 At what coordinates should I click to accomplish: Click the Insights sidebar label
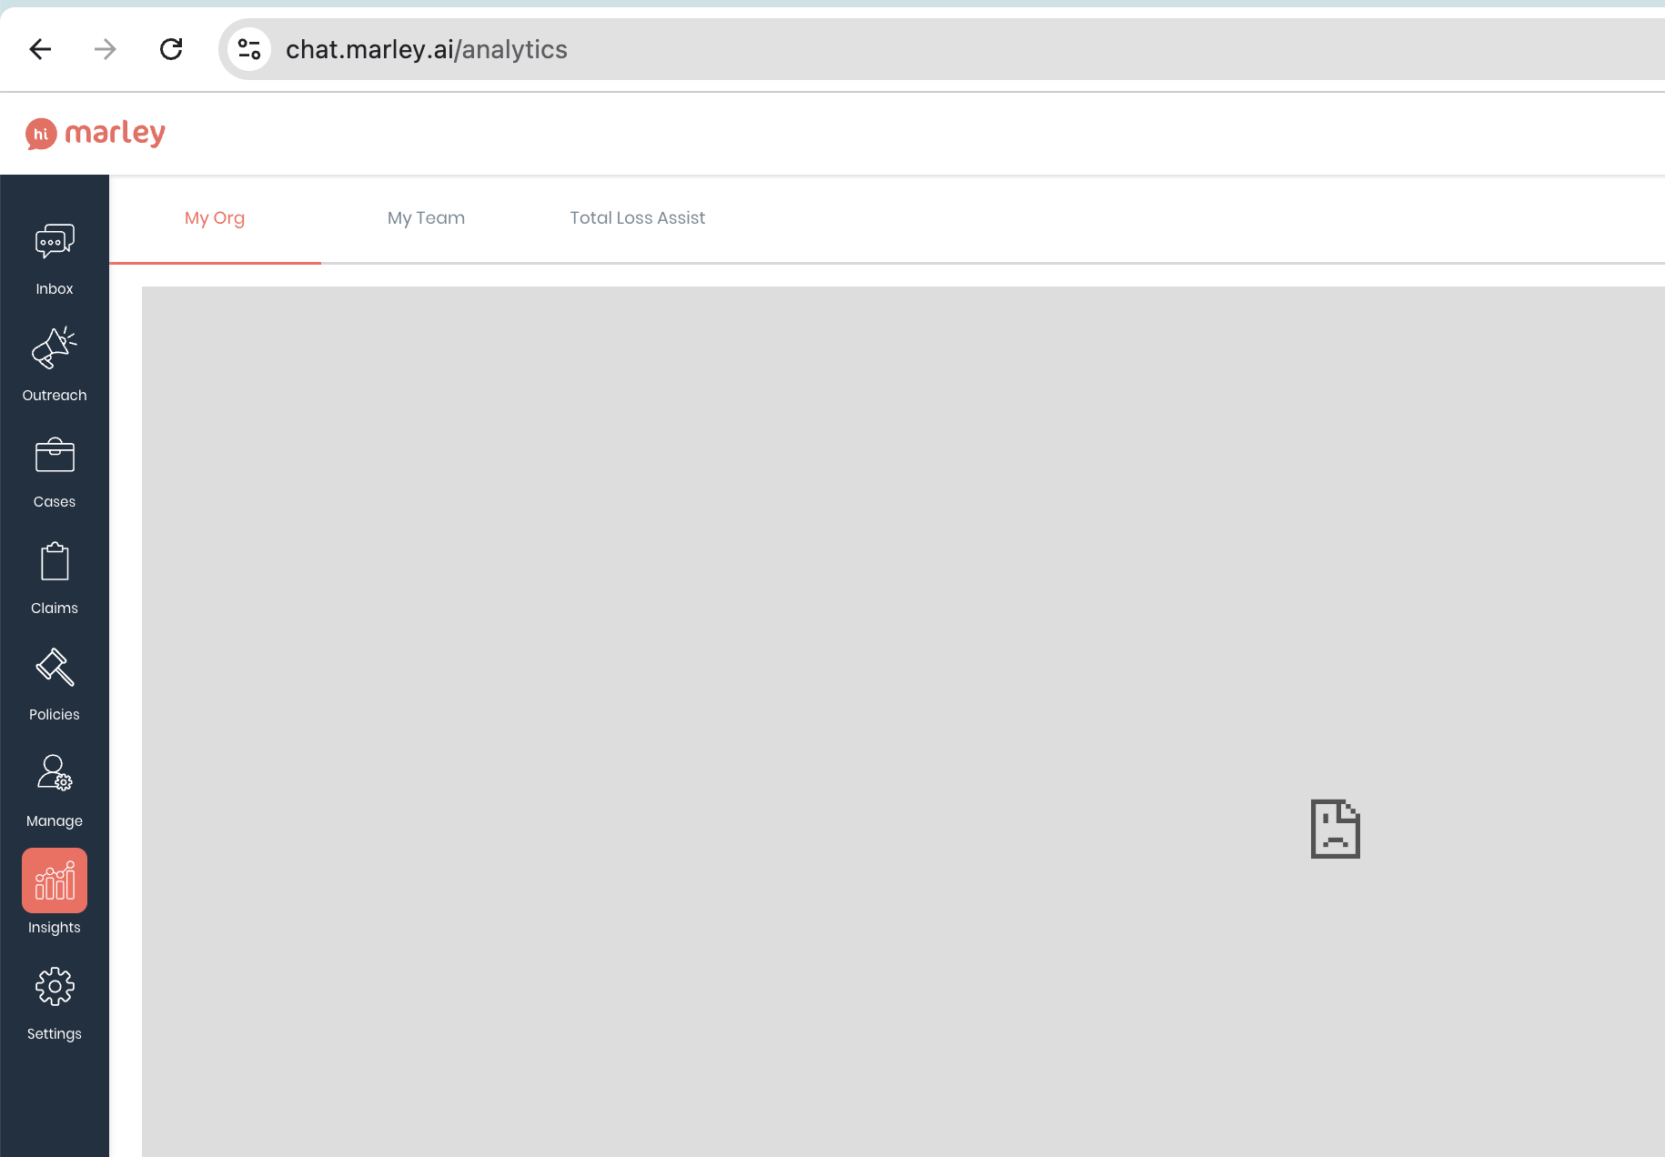(x=54, y=927)
